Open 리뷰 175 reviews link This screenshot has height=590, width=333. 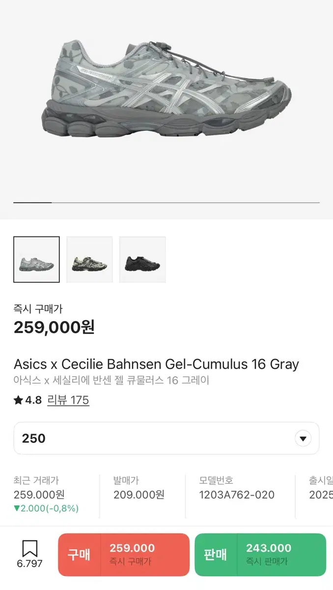(x=68, y=400)
